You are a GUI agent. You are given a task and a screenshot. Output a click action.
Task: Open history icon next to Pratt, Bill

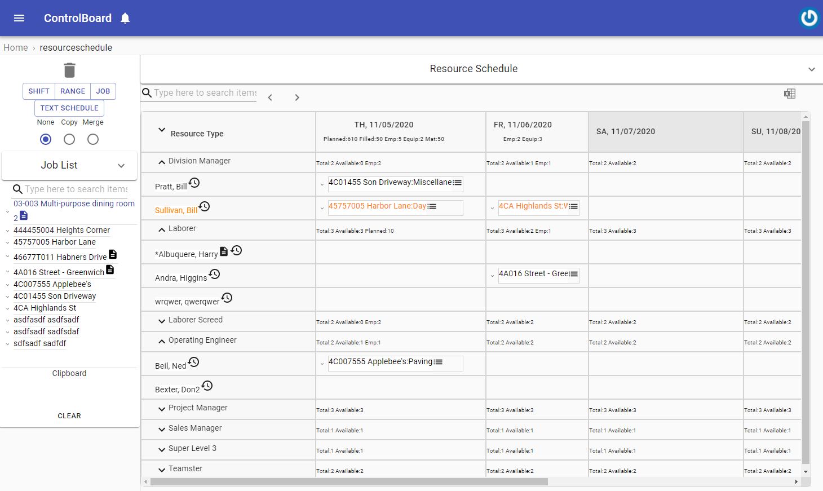click(194, 183)
